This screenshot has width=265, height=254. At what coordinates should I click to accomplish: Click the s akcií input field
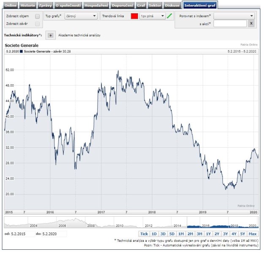tap(230, 24)
